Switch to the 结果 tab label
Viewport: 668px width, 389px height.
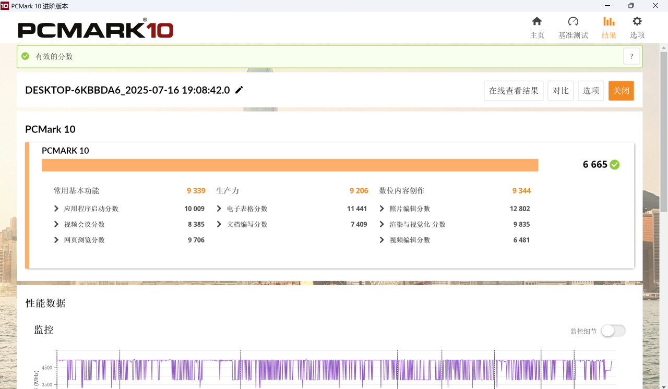tap(609, 35)
